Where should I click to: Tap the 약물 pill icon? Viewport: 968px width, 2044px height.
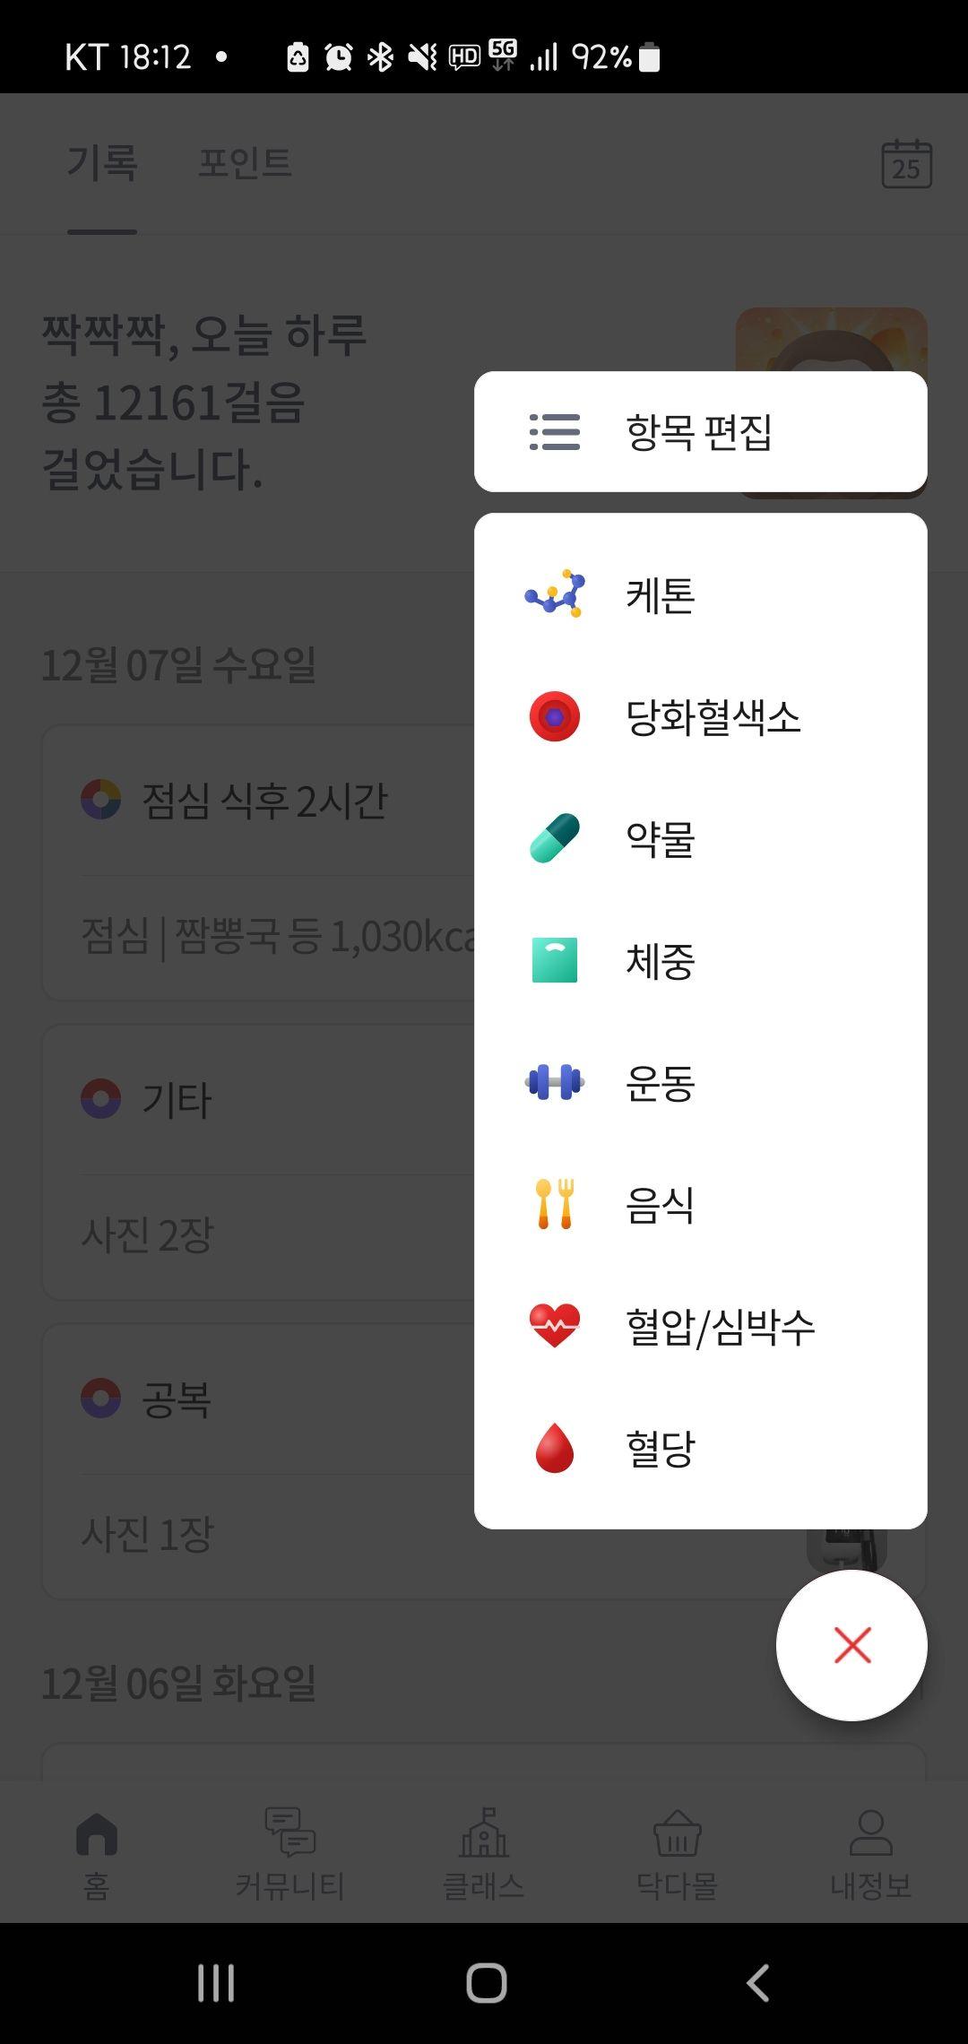point(555,838)
